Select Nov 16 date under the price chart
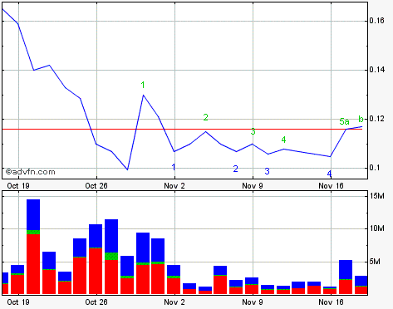 coord(331,186)
